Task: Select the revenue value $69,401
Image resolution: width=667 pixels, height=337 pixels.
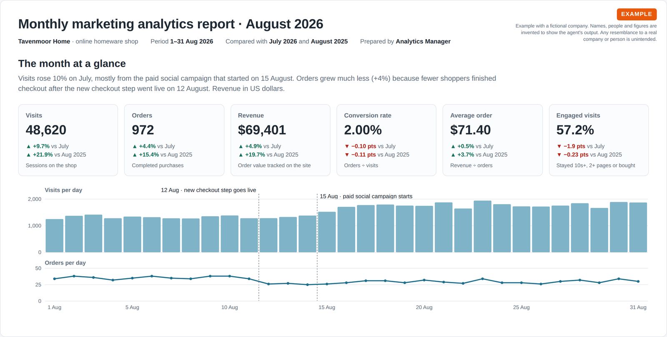Action: [262, 130]
